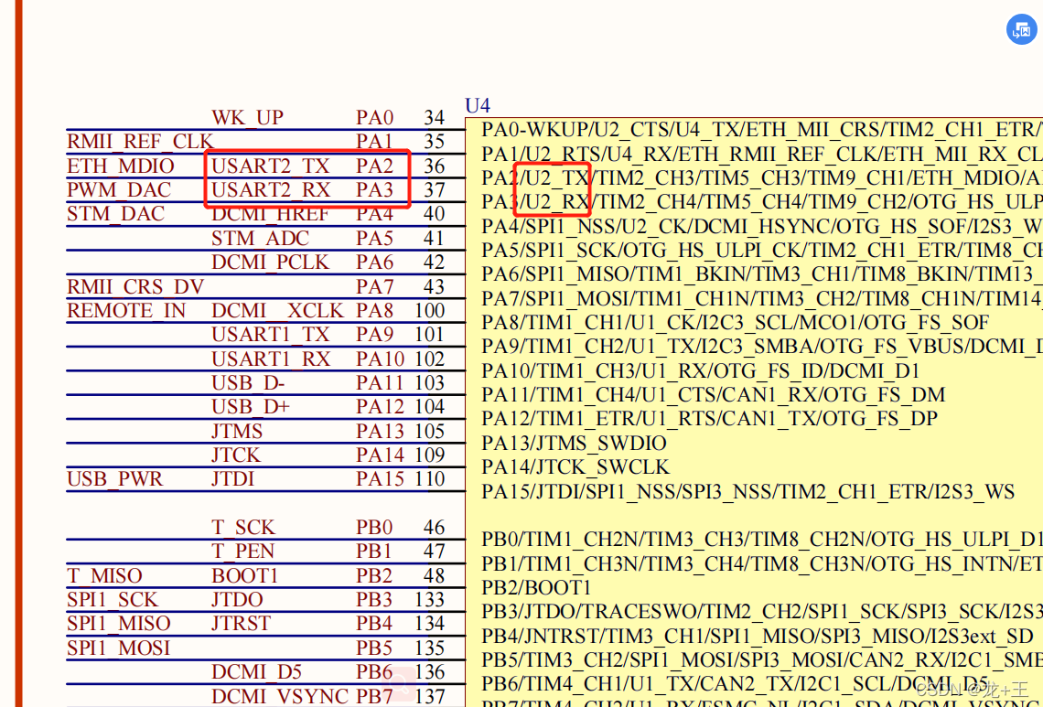1043x707 pixels.
Task: Click pin number 43
Action: pyautogui.click(x=434, y=286)
